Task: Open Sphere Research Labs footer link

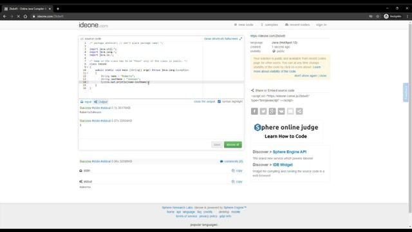Action: coord(177,208)
